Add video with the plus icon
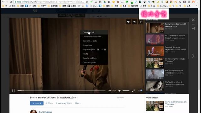This screenshot has width=201, height=113. [141, 22]
